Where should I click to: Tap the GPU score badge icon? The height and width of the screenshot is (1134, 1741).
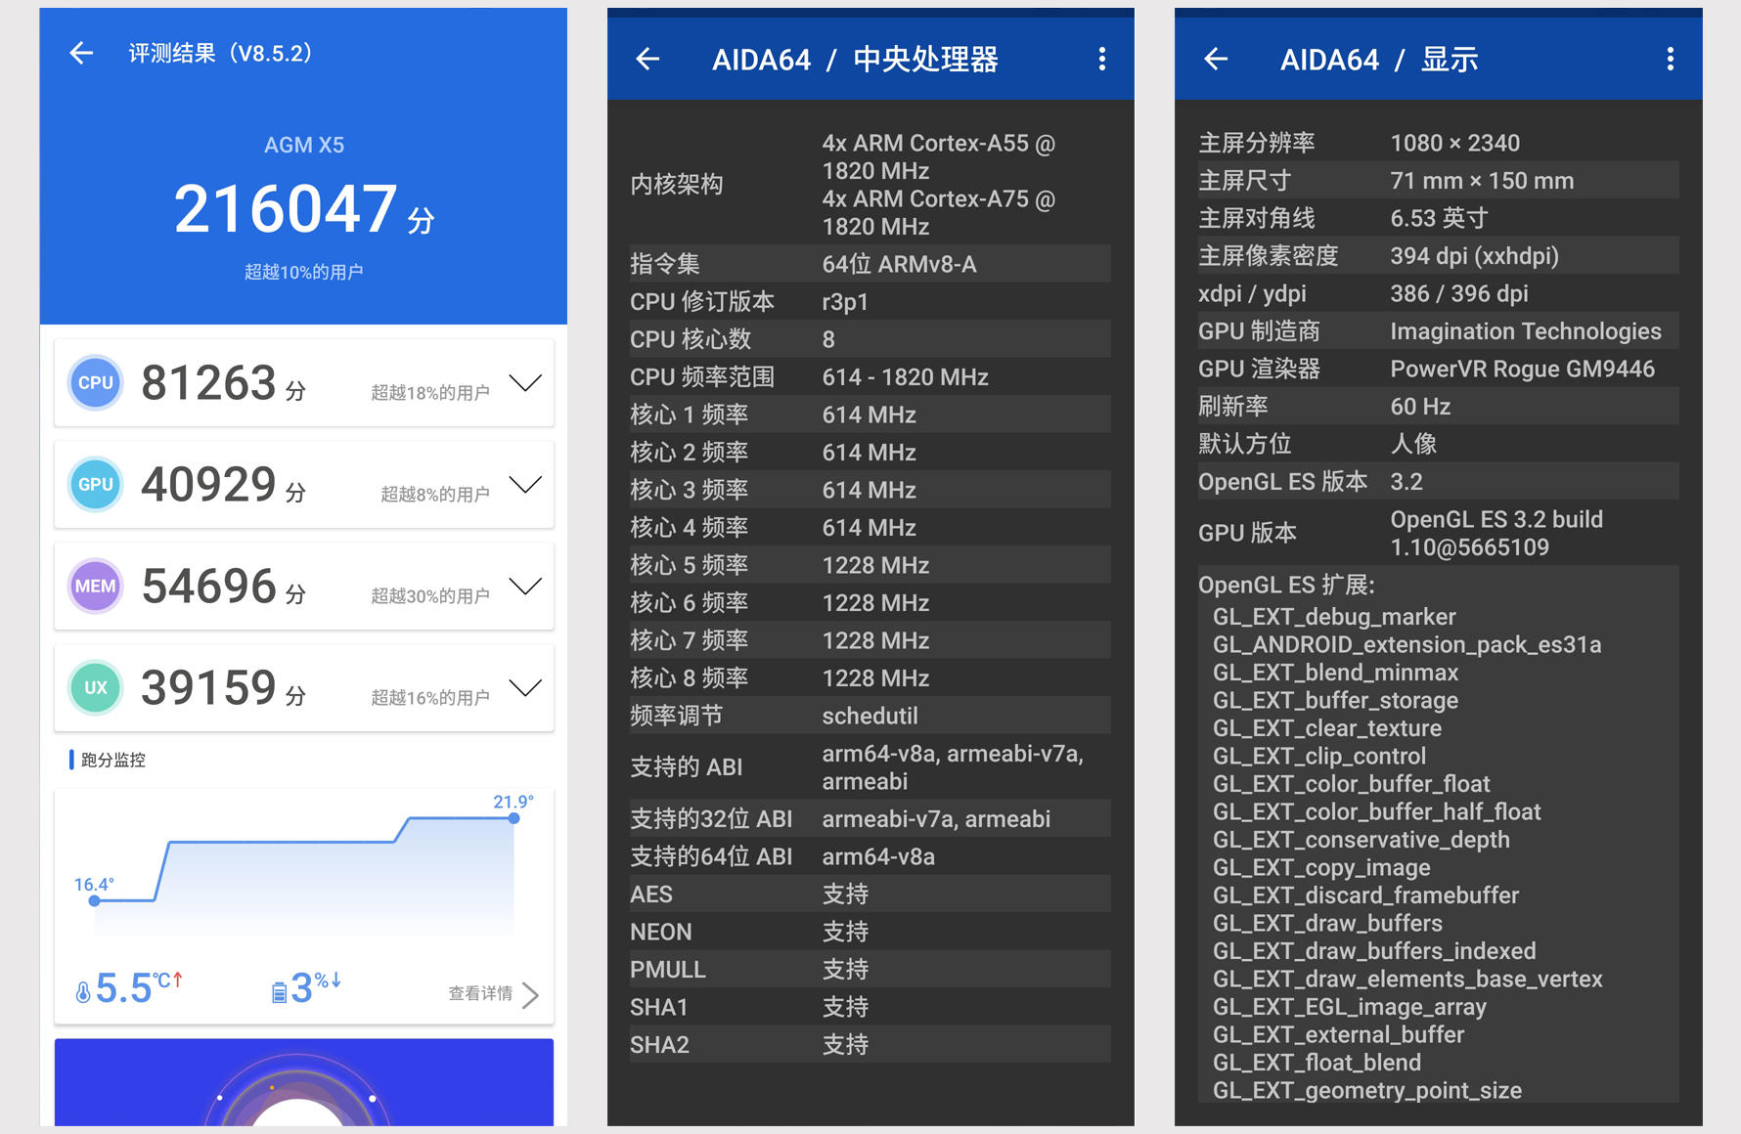96,485
